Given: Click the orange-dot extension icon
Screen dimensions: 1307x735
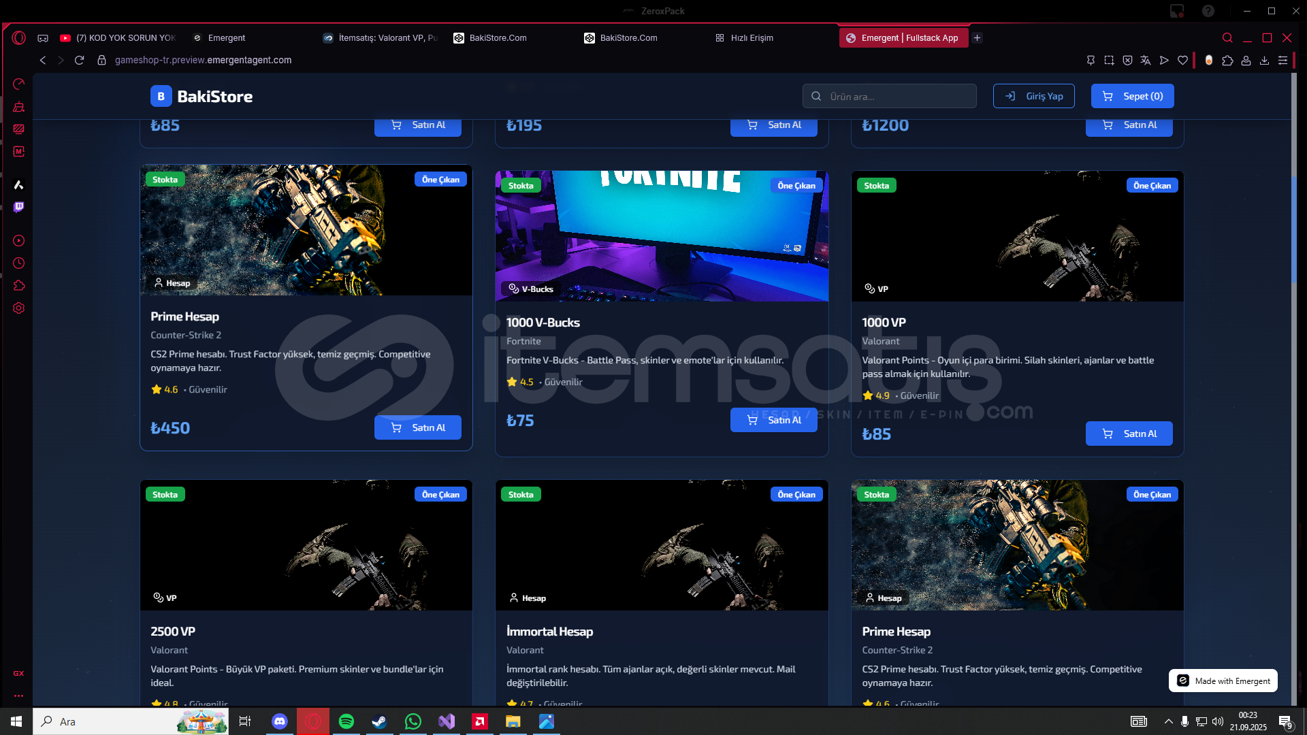Looking at the screenshot, I should click(1209, 60).
